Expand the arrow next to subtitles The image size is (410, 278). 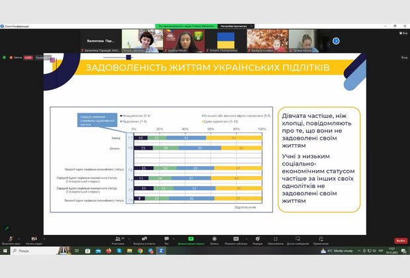(x=246, y=239)
